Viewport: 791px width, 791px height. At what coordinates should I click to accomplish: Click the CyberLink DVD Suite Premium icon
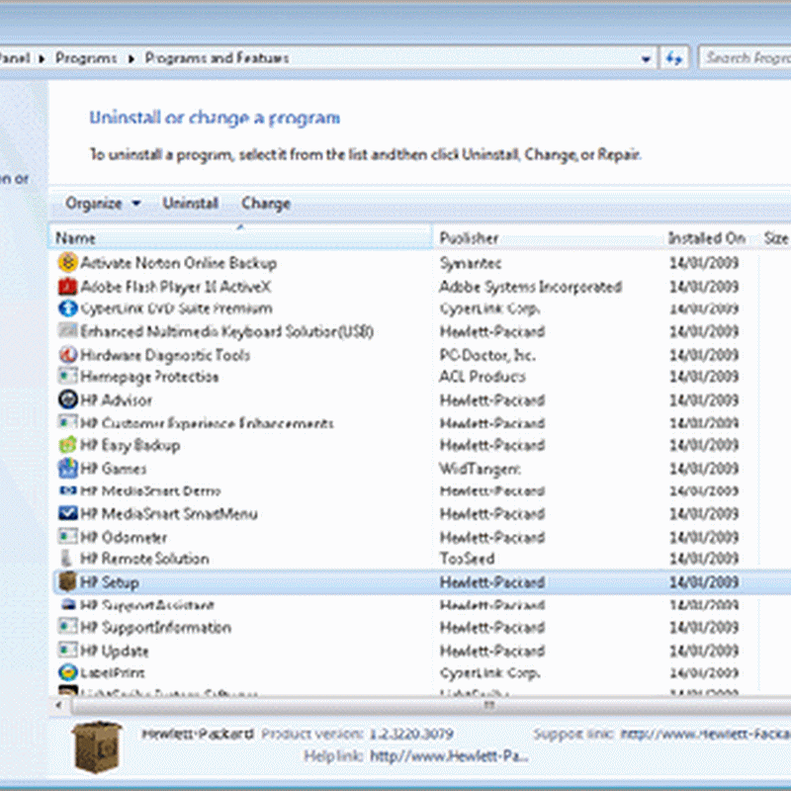[x=67, y=308]
